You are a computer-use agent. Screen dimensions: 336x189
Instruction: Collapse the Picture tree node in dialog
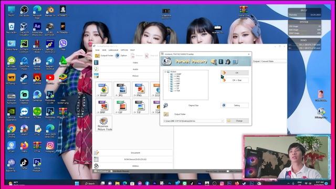(165, 72)
